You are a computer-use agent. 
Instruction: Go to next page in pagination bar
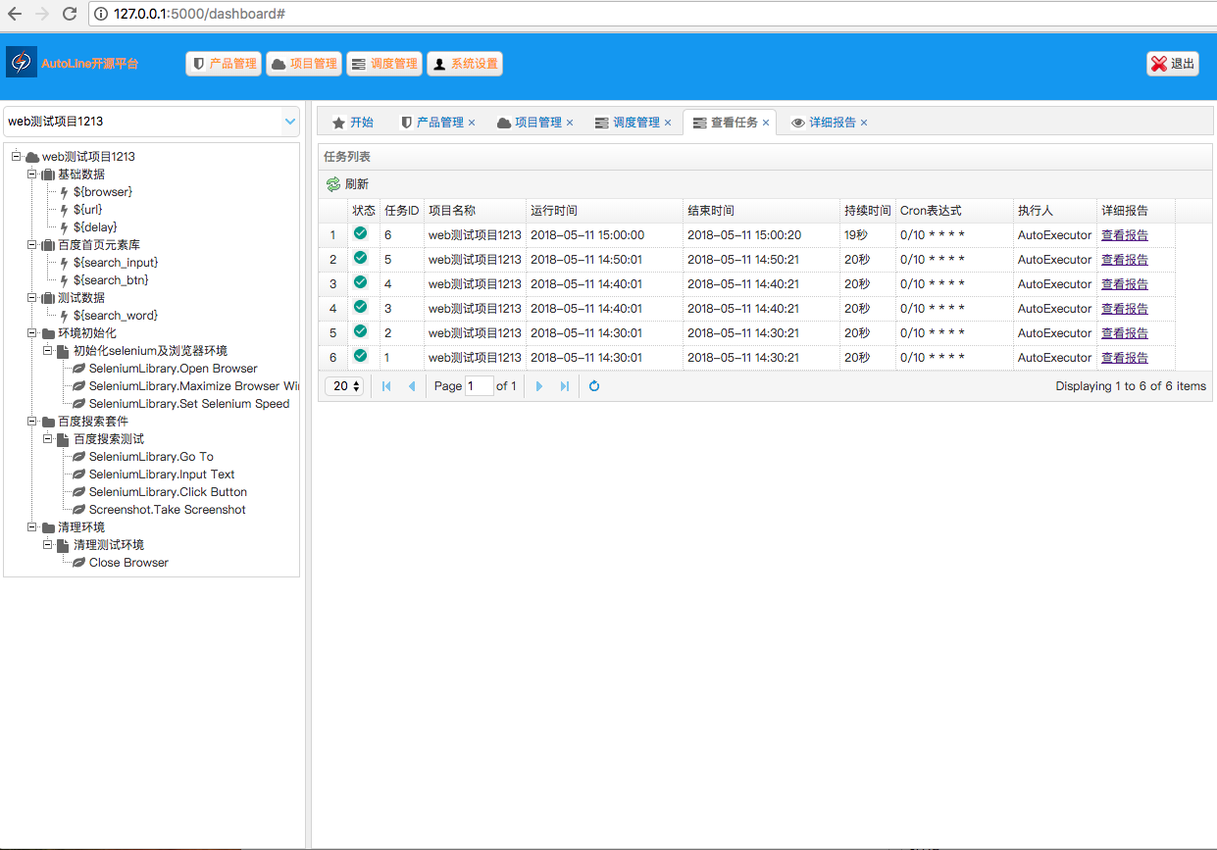pyautogui.click(x=539, y=386)
